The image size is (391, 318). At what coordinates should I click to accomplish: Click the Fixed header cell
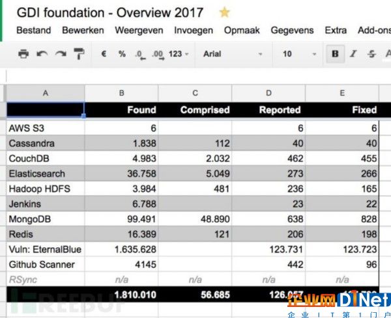342,110
